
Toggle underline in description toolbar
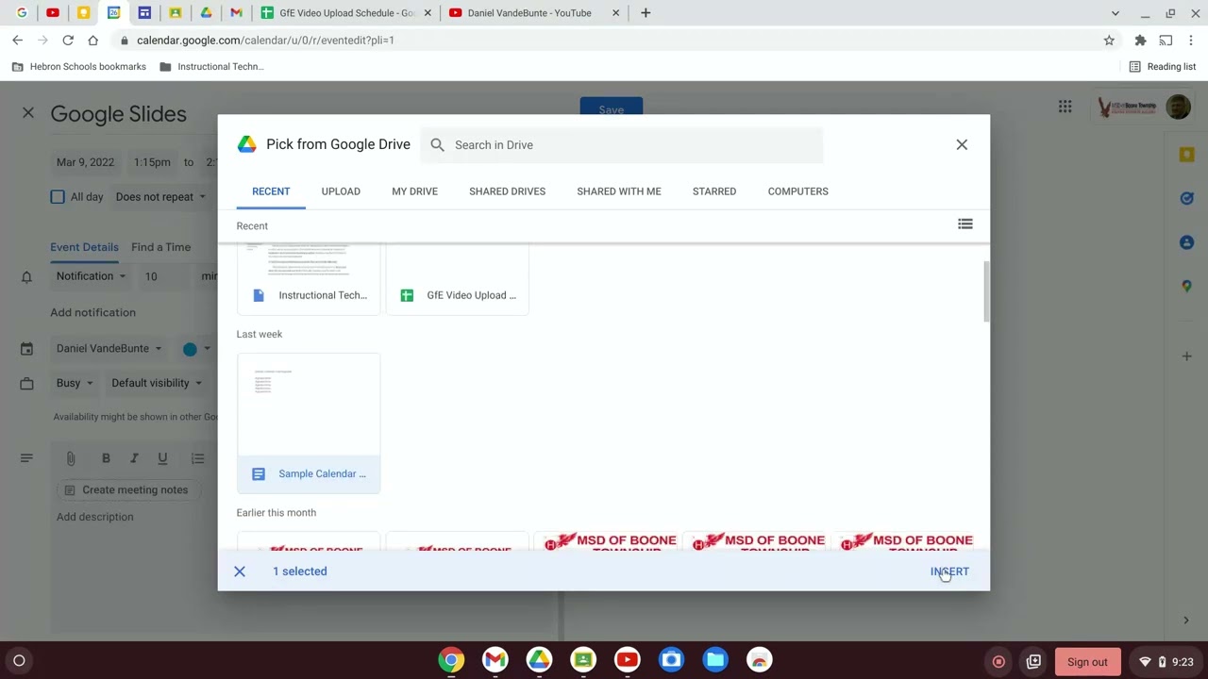162,458
